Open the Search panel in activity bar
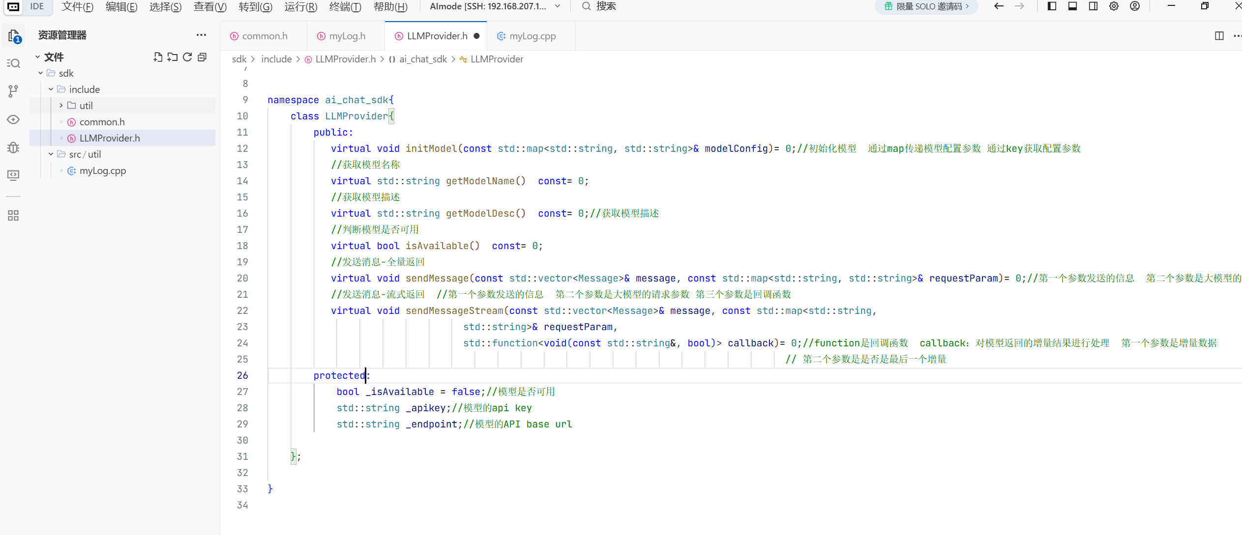The width and height of the screenshot is (1242, 535). coord(13,63)
